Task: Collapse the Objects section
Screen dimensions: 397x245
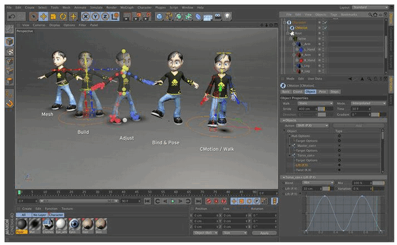Action: [x=285, y=121]
